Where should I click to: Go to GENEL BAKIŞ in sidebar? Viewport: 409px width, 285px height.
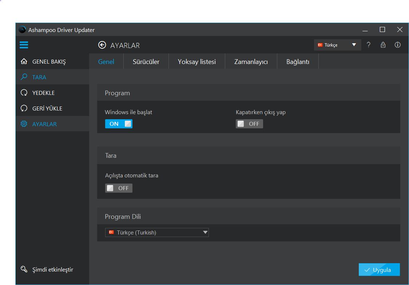52,61
